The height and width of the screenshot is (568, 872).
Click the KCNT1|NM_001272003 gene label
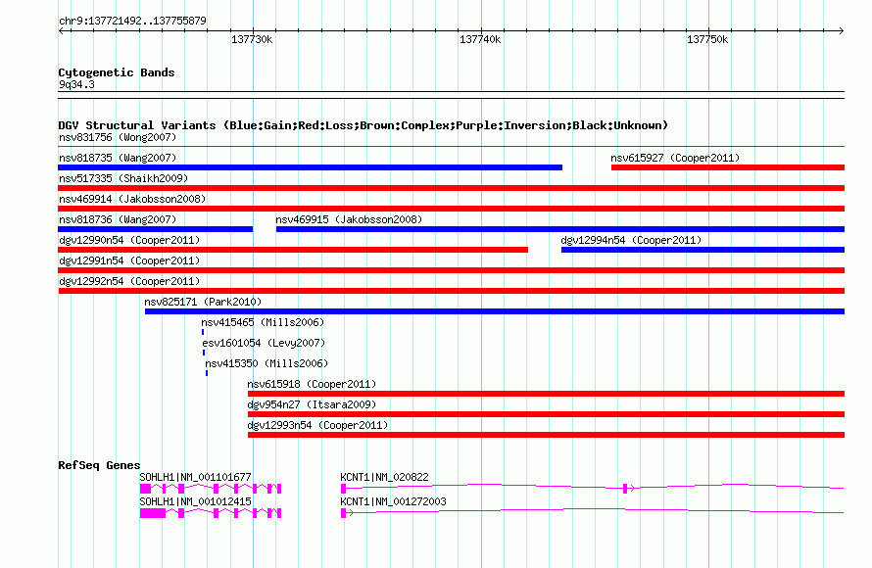click(x=393, y=501)
